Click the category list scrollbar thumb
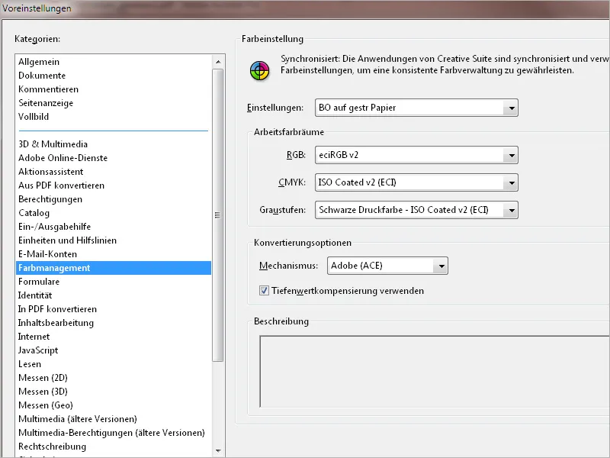Viewport: 610px width, 458px height. [x=218, y=215]
